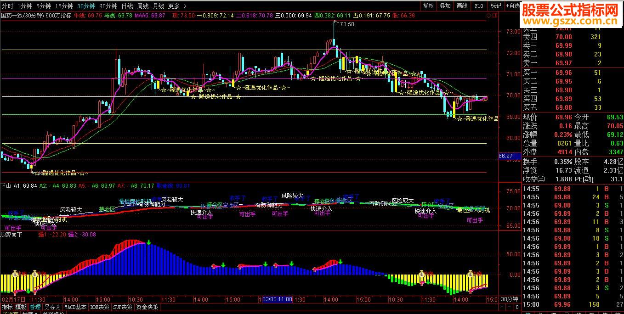Click green down arrow atop histogram peak
The height and width of the screenshot is (314, 624).
point(148,243)
